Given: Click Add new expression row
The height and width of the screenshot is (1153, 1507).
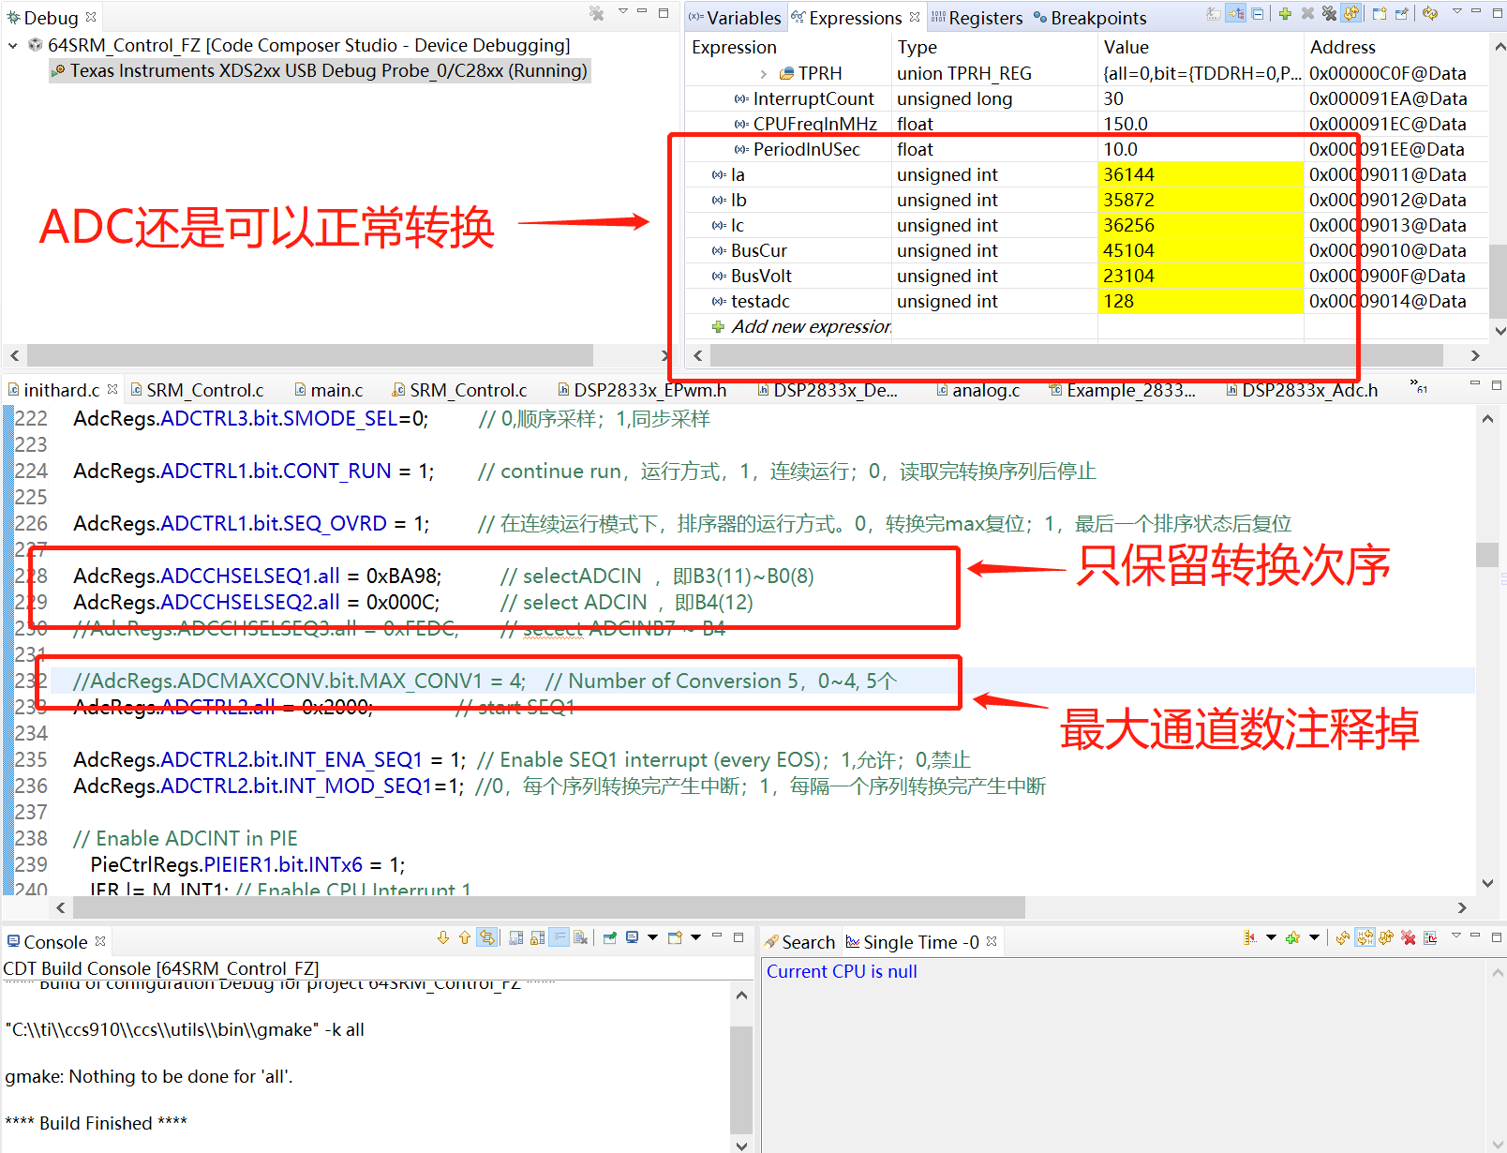Looking at the screenshot, I should tap(801, 326).
